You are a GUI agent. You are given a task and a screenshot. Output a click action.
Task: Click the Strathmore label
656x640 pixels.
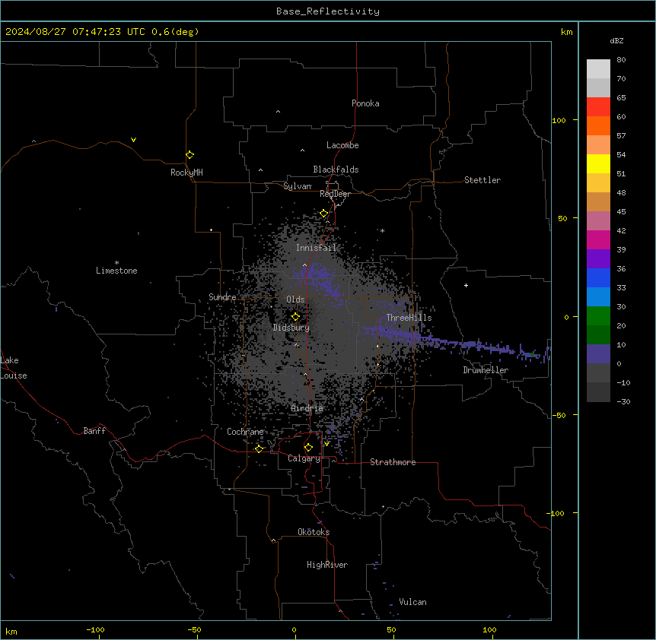click(393, 462)
